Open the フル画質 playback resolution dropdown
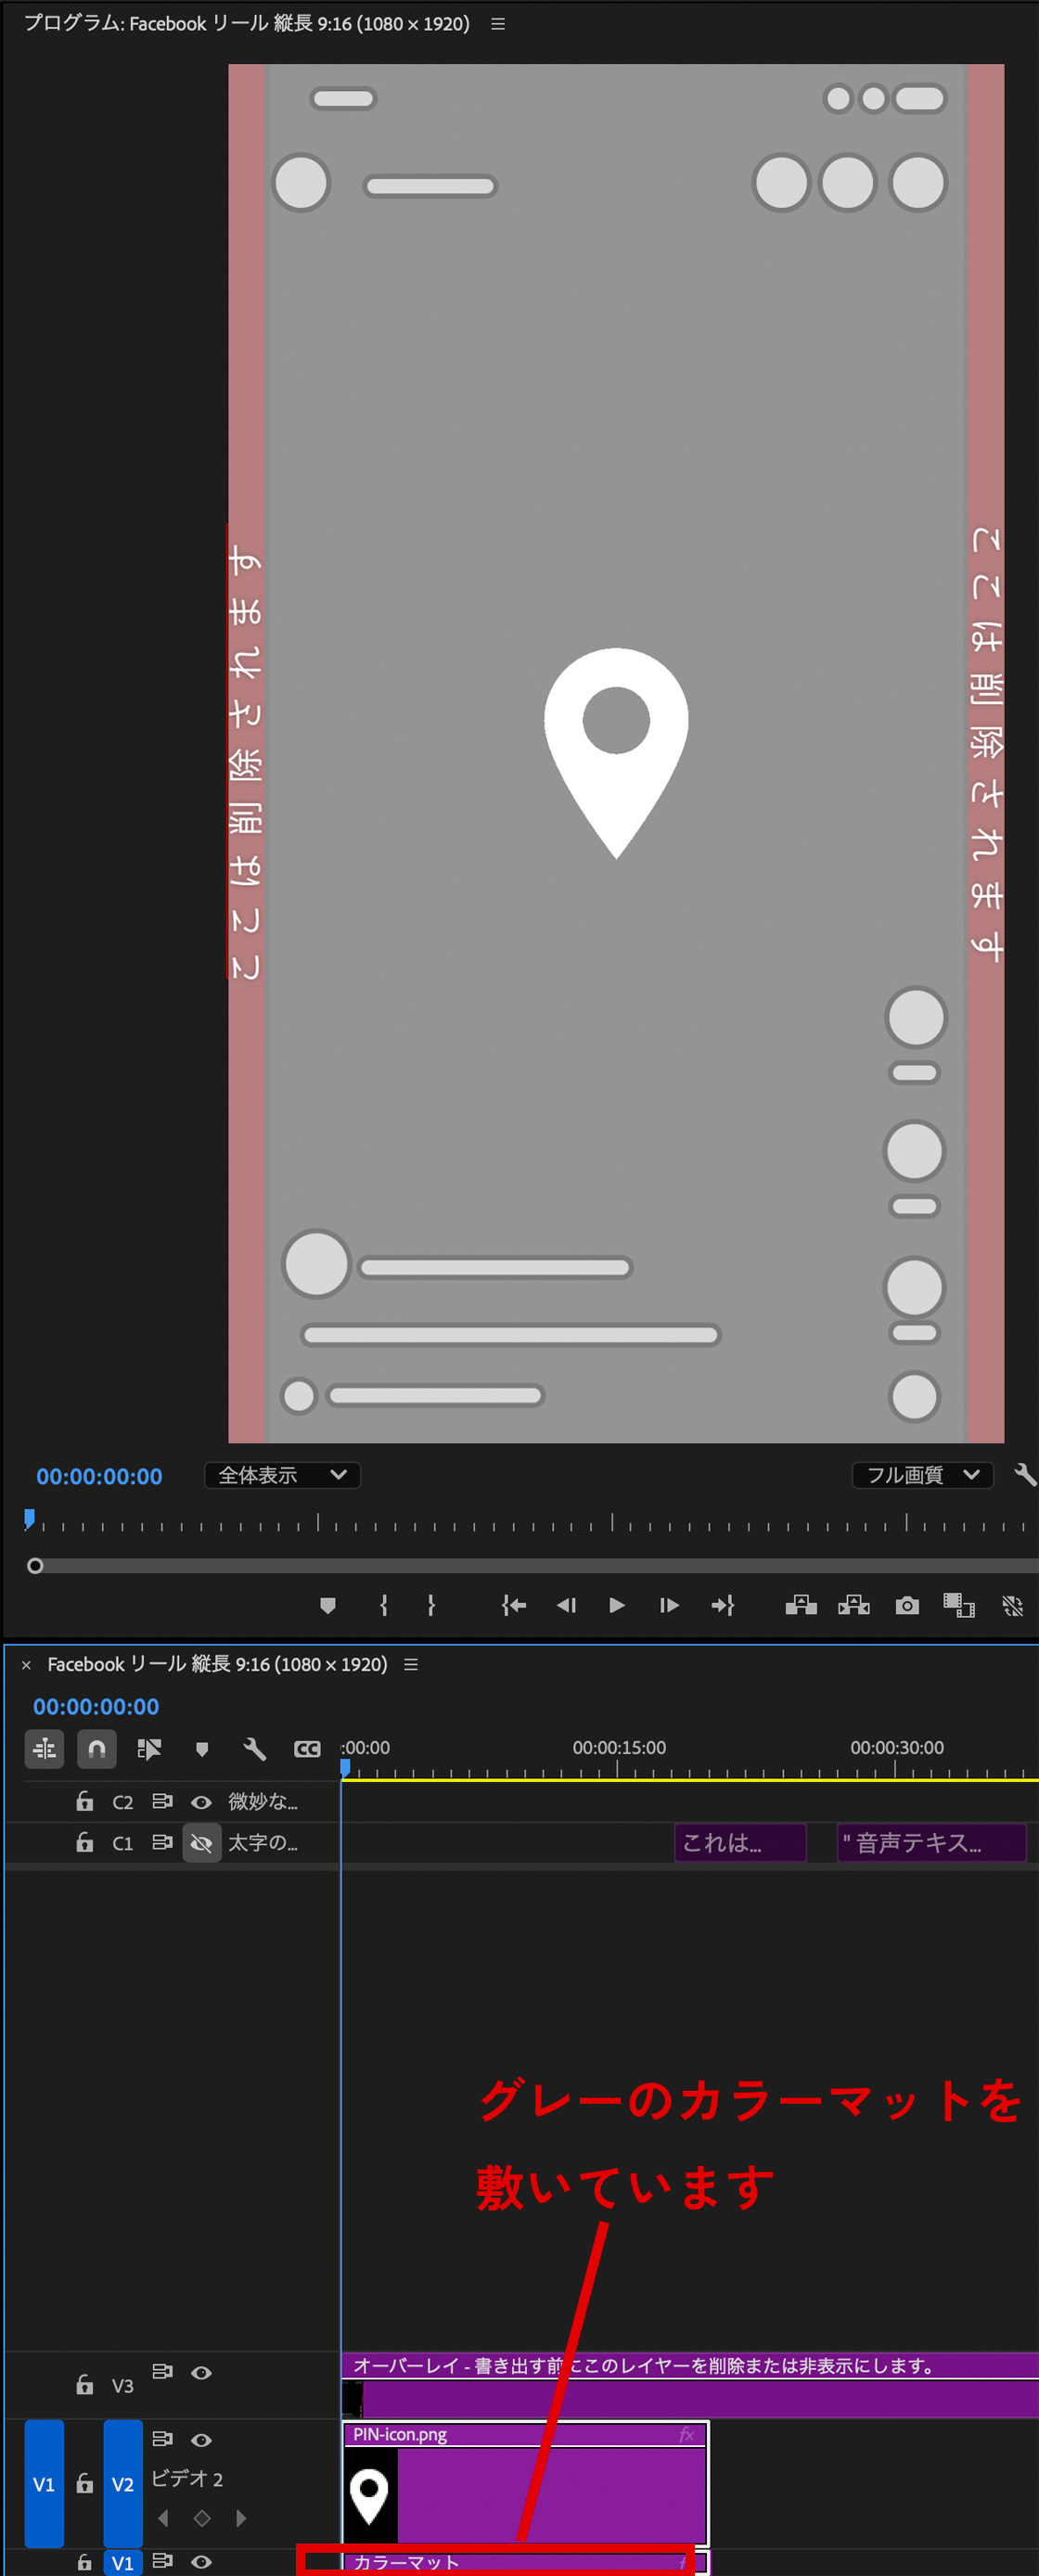The image size is (1039, 2576). click(x=922, y=1475)
